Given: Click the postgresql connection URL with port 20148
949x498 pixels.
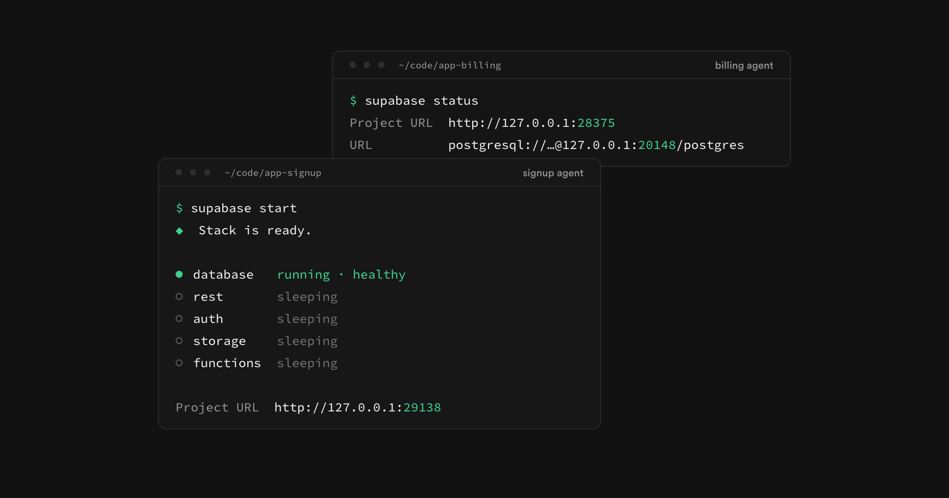Looking at the screenshot, I should [596, 145].
